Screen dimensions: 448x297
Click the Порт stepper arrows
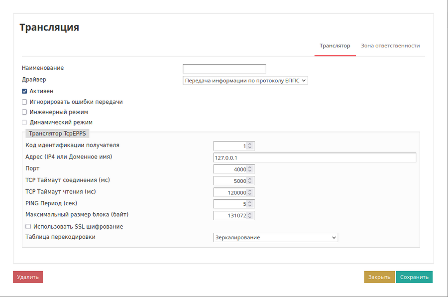250,169
